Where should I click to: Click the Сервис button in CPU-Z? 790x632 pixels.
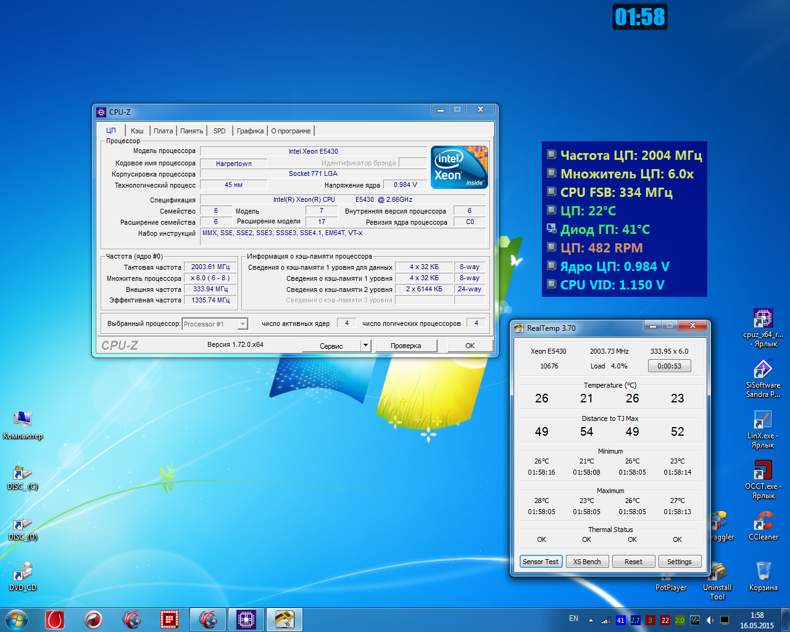[331, 346]
